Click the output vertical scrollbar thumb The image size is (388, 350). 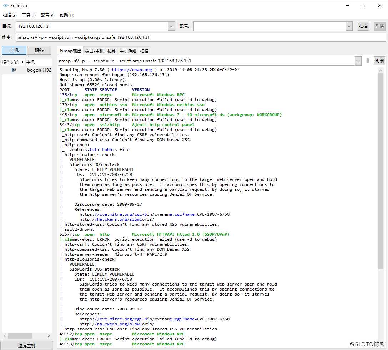tap(381, 171)
